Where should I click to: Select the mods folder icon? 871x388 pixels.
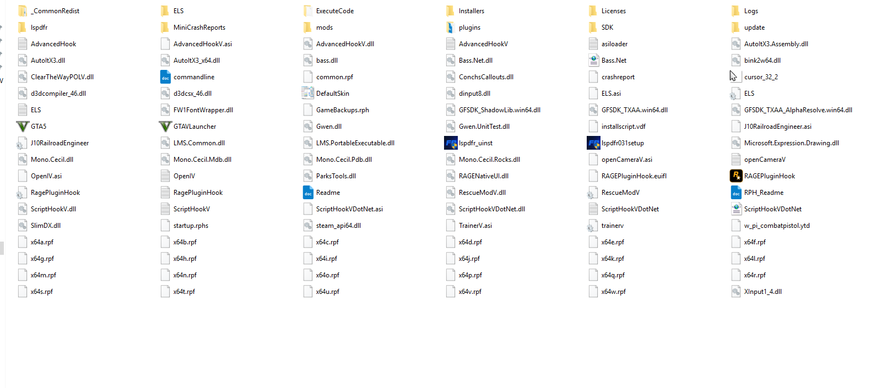tap(308, 28)
